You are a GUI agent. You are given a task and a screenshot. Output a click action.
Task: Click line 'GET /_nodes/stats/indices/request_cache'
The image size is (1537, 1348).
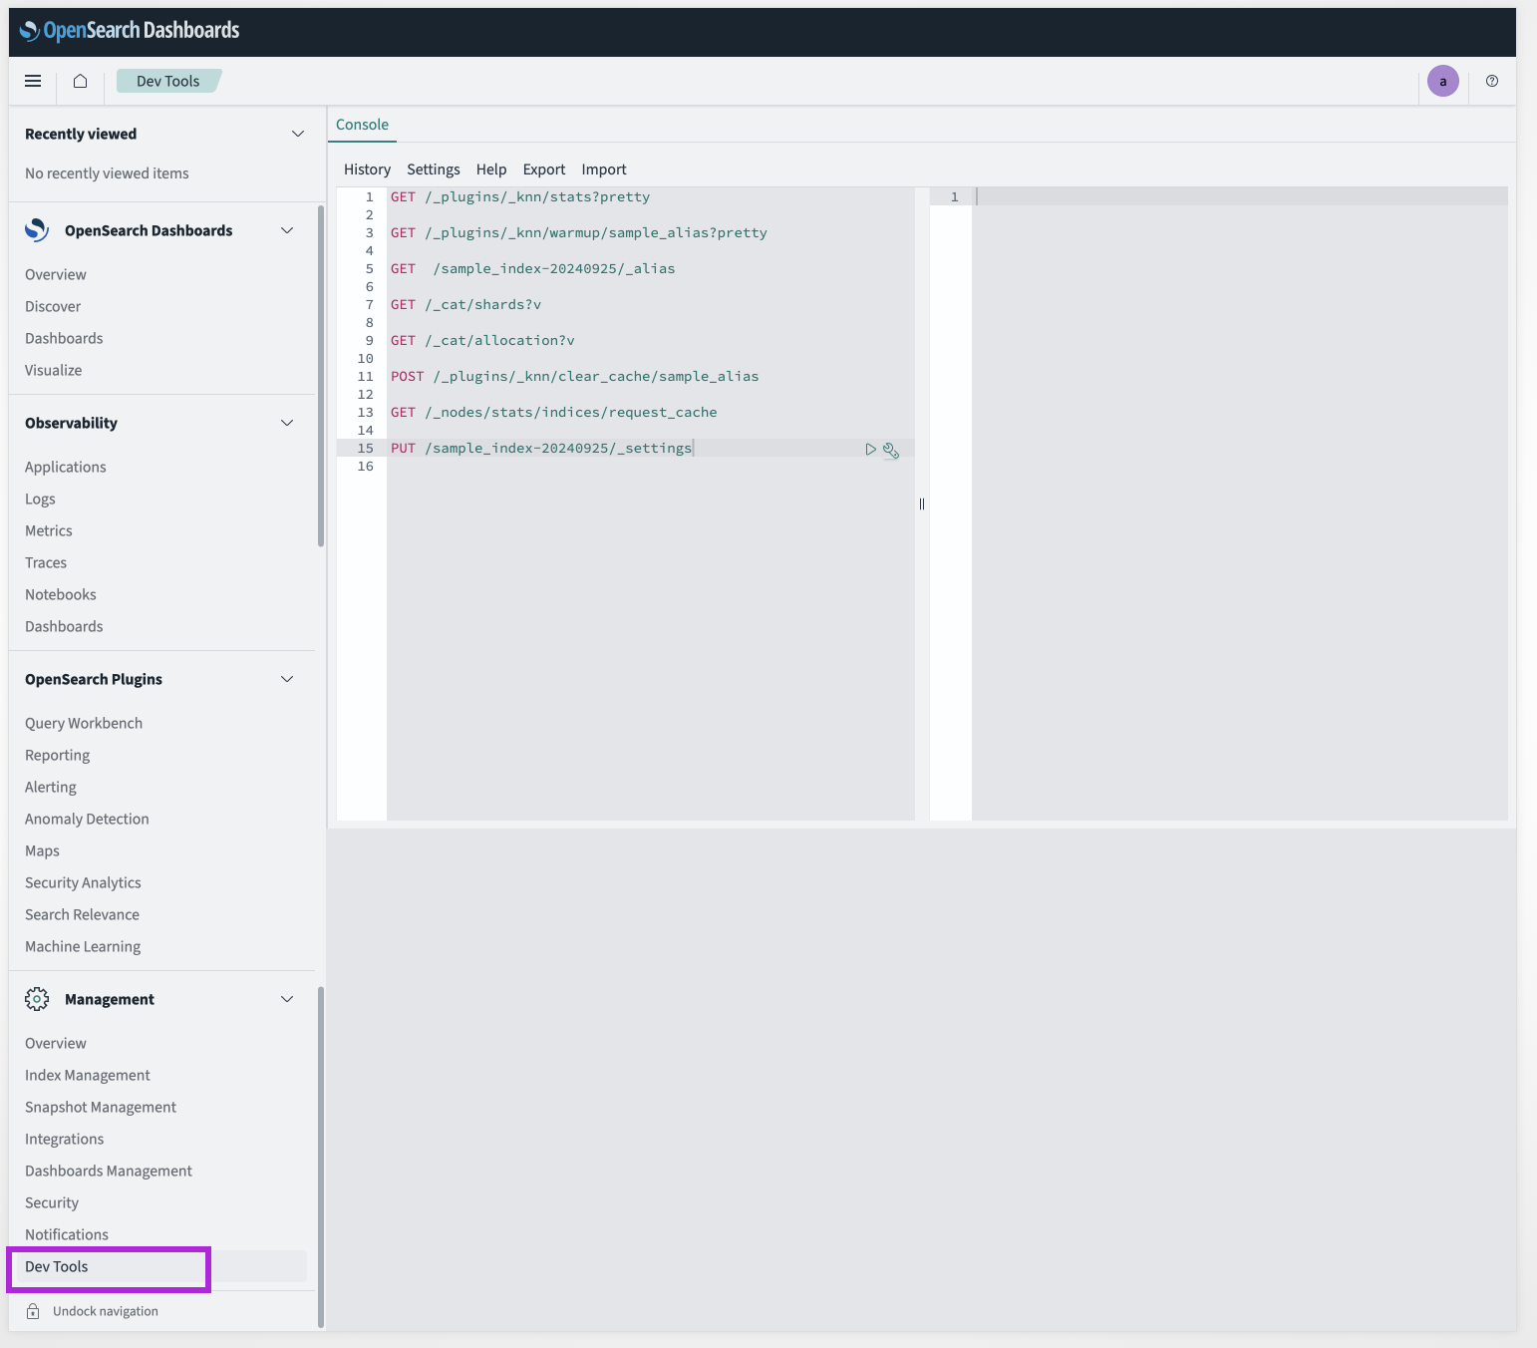tap(553, 412)
